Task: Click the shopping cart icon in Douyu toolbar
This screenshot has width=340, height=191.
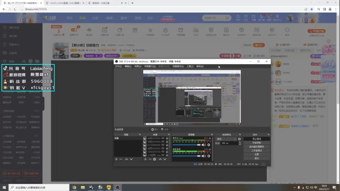Action: (x=150, y=30)
